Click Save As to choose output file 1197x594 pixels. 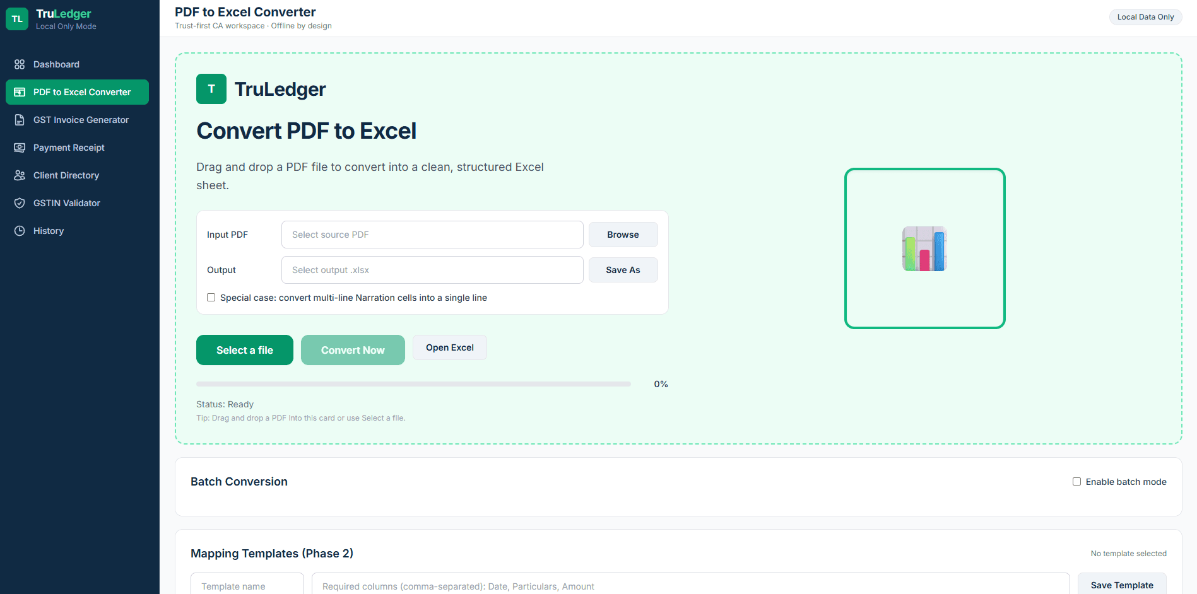pyautogui.click(x=622, y=269)
